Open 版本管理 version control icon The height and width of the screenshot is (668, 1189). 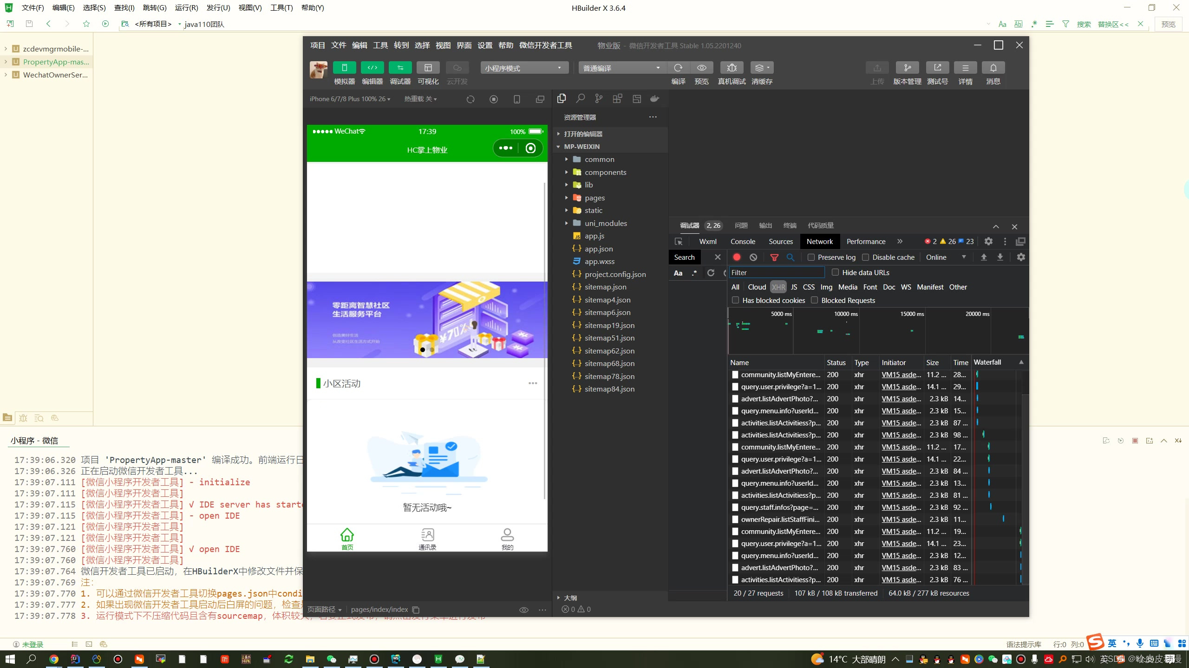pyautogui.click(x=907, y=68)
